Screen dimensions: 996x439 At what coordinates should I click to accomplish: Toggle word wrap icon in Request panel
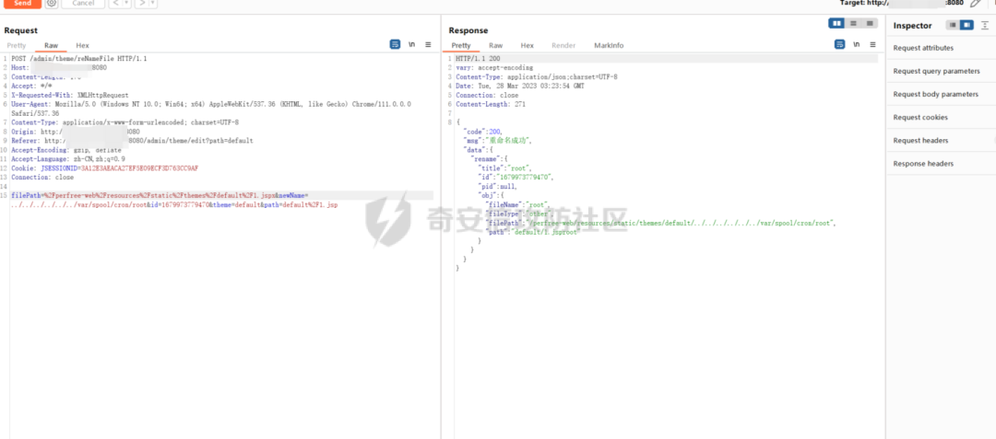click(395, 44)
